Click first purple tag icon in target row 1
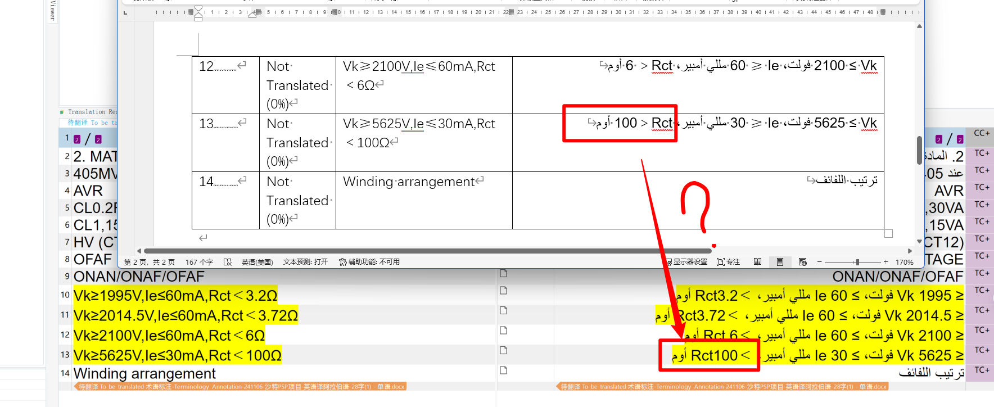The height and width of the screenshot is (407, 994). pyautogui.click(x=938, y=139)
